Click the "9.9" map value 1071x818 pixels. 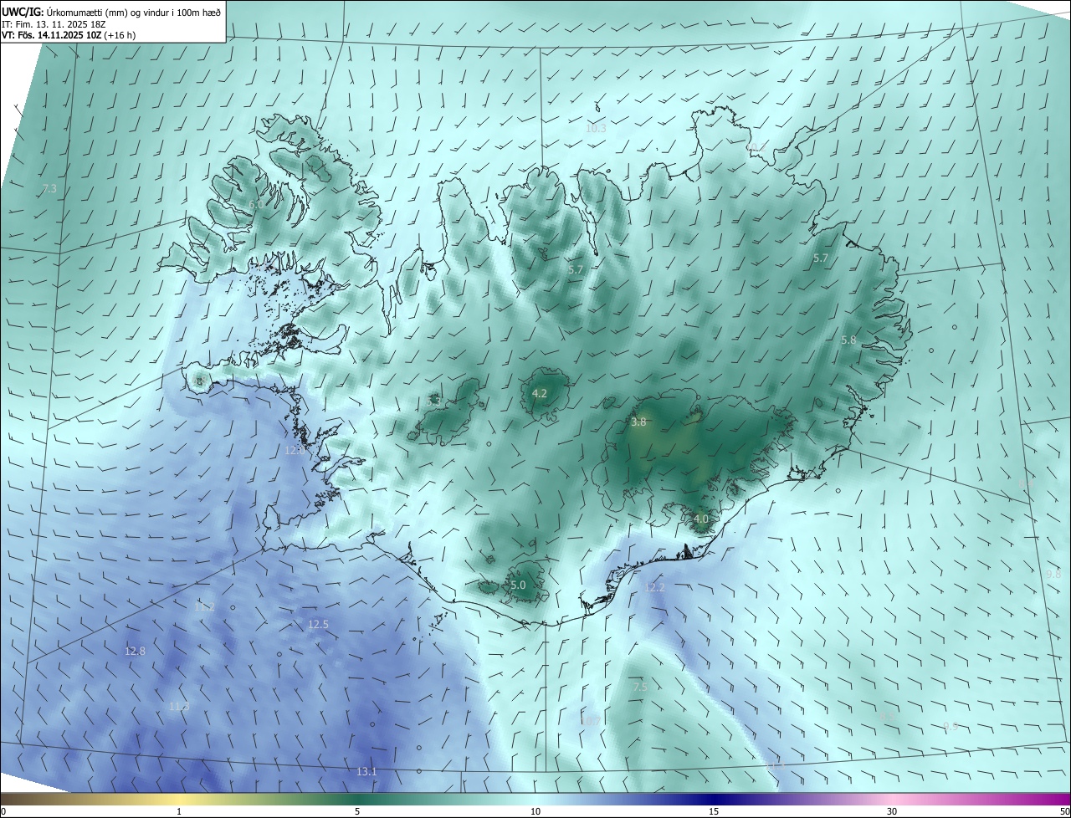951,726
